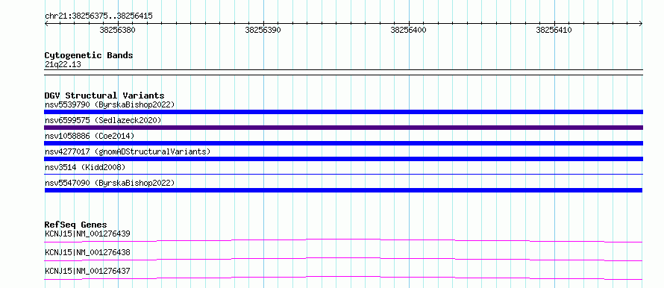Click ruler position 38256400
664x288 pixels.
409,30
